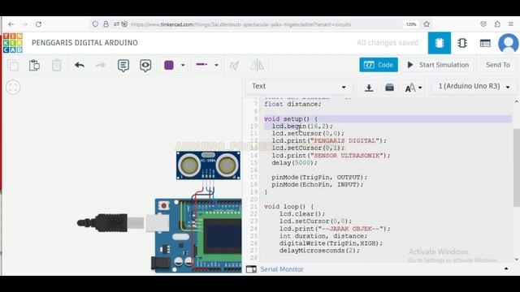
Task: Click the padlock site info icon
Action: (106, 24)
